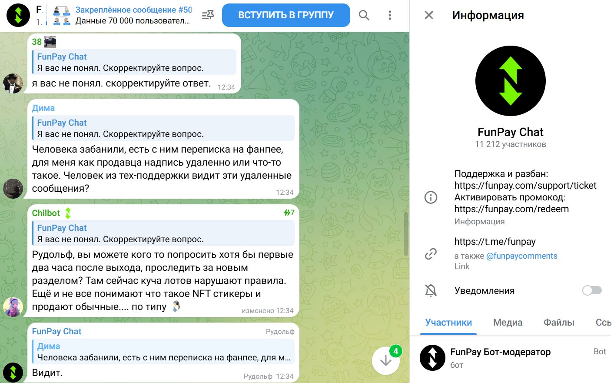Join the group with ВСТУПИТЬ В ГРУППУ
614x383 pixels.
tap(286, 15)
